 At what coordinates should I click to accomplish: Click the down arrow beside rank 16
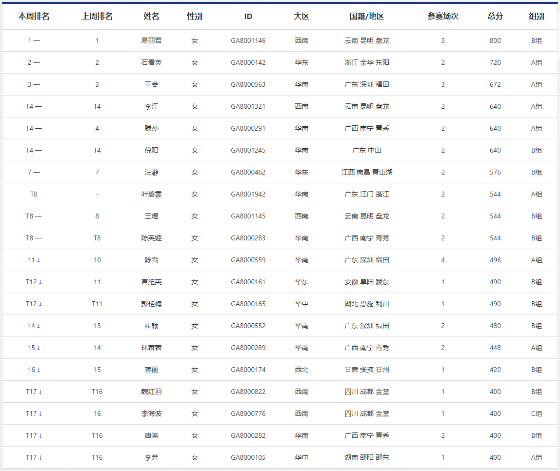coord(39,370)
